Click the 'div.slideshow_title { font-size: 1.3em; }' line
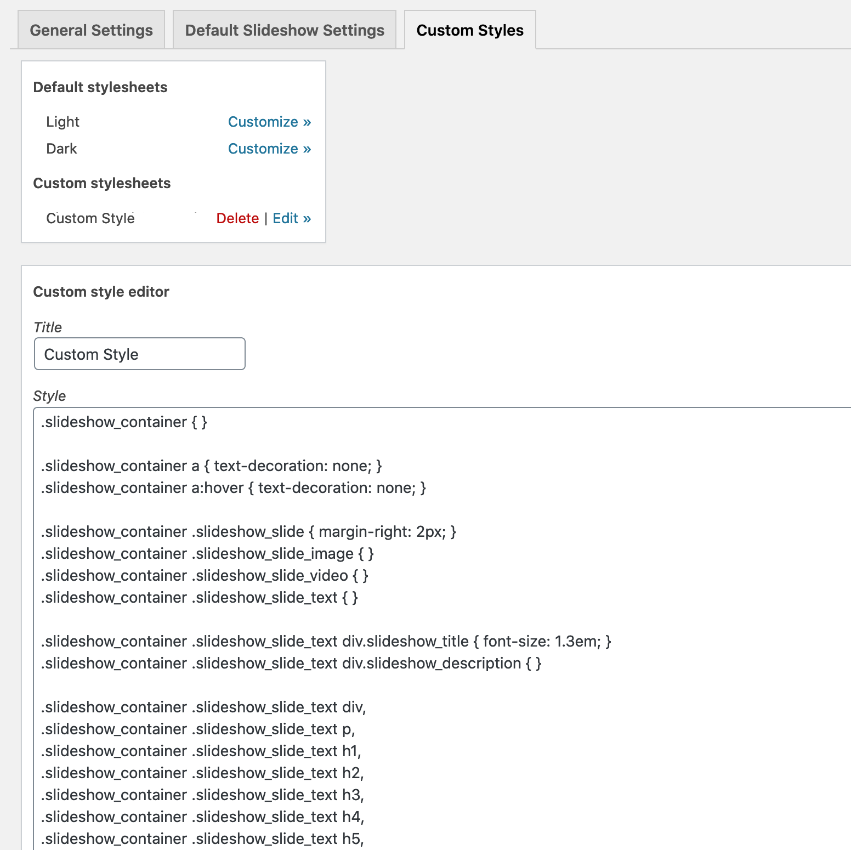This screenshot has width=851, height=850. coord(326,642)
